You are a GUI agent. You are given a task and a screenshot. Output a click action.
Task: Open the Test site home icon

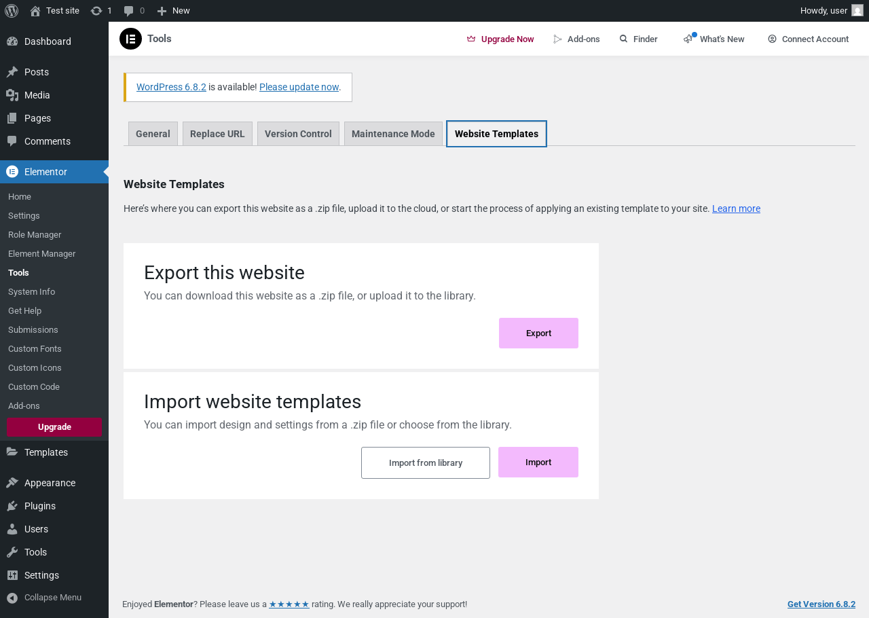tap(35, 11)
